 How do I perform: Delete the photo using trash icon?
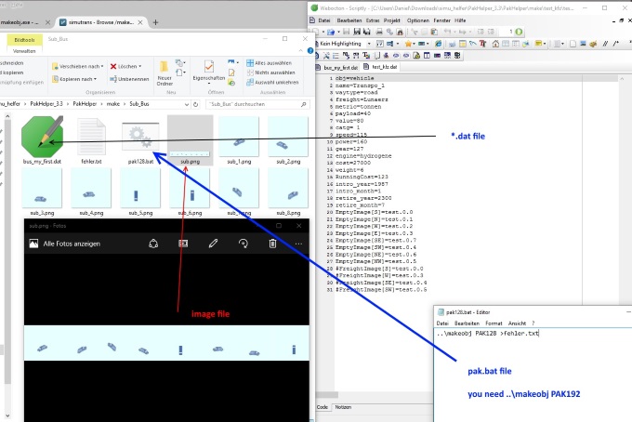click(x=272, y=244)
